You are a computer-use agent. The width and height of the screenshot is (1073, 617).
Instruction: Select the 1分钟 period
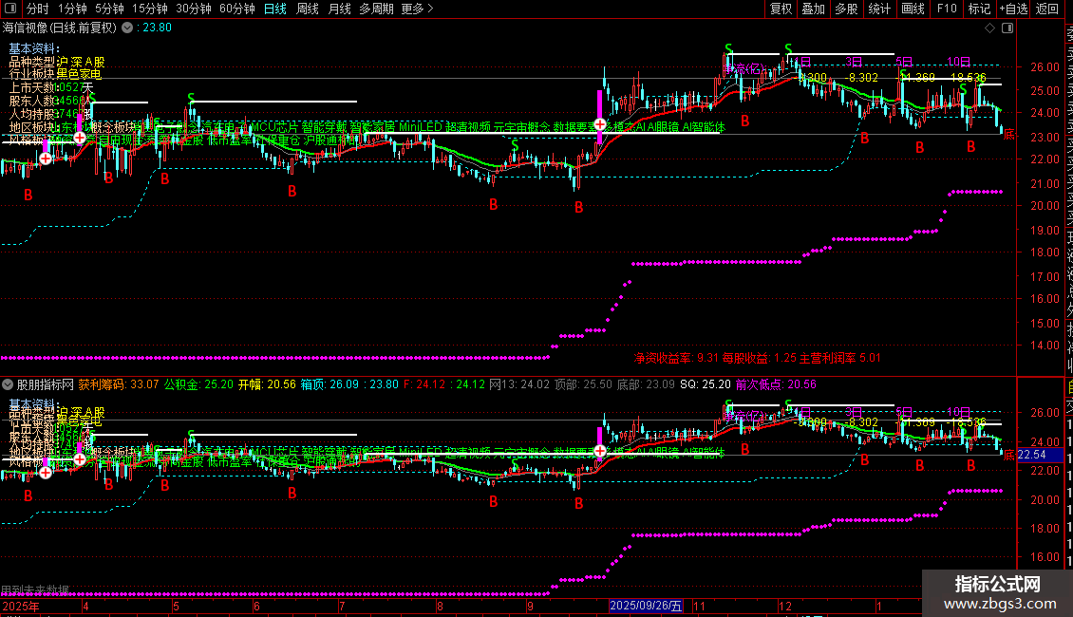click(72, 9)
